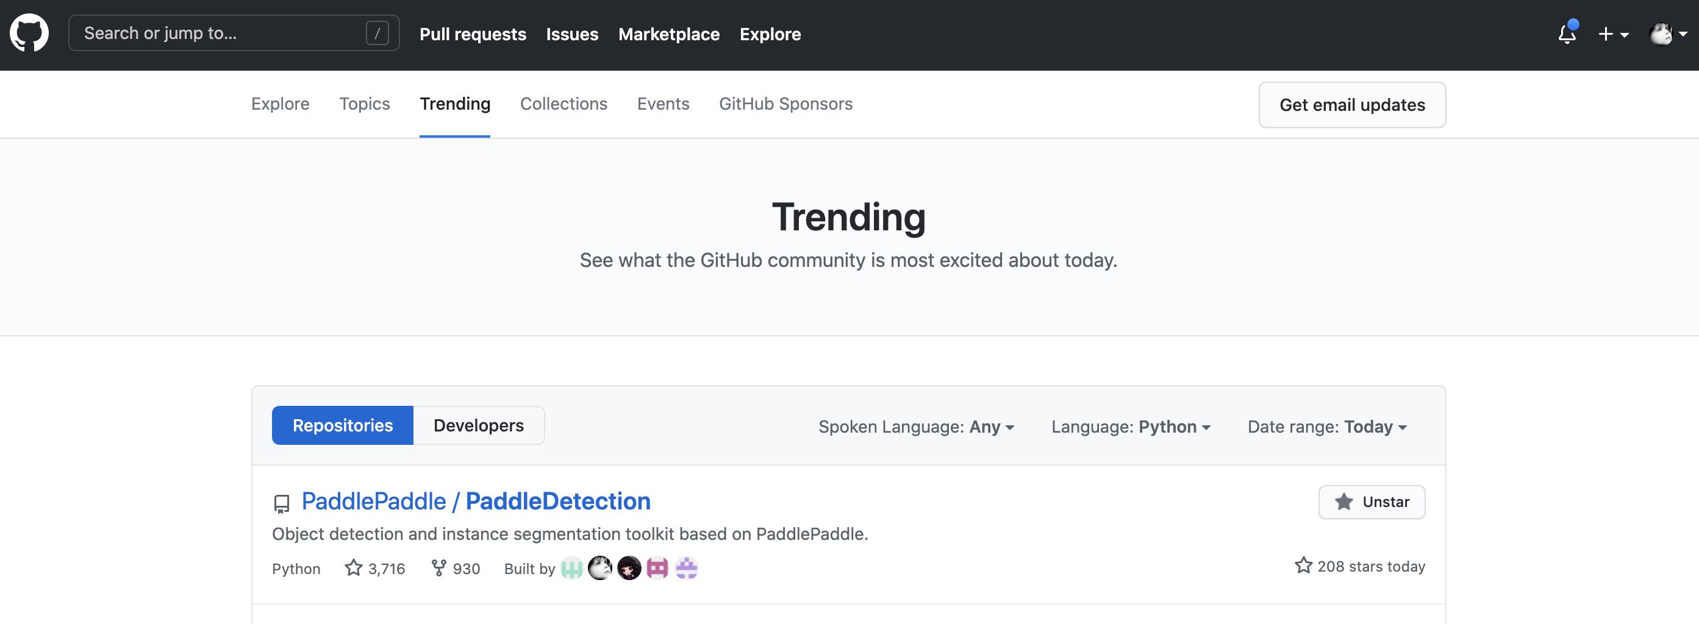This screenshot has height=624, width=1699.
Task: Click the GitHub octocat logo
Action: (x=30, y=33)
